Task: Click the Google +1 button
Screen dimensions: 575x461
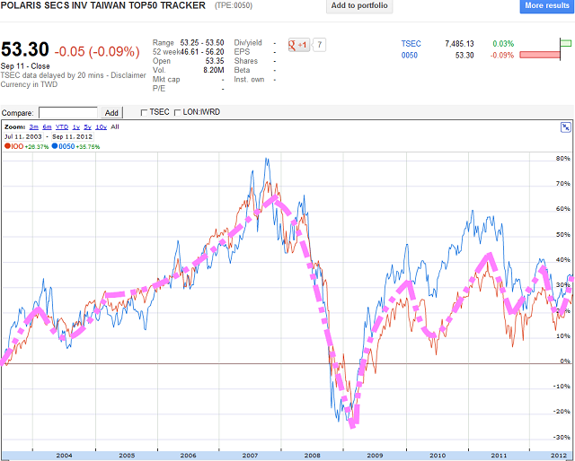Action: point(299,45)
